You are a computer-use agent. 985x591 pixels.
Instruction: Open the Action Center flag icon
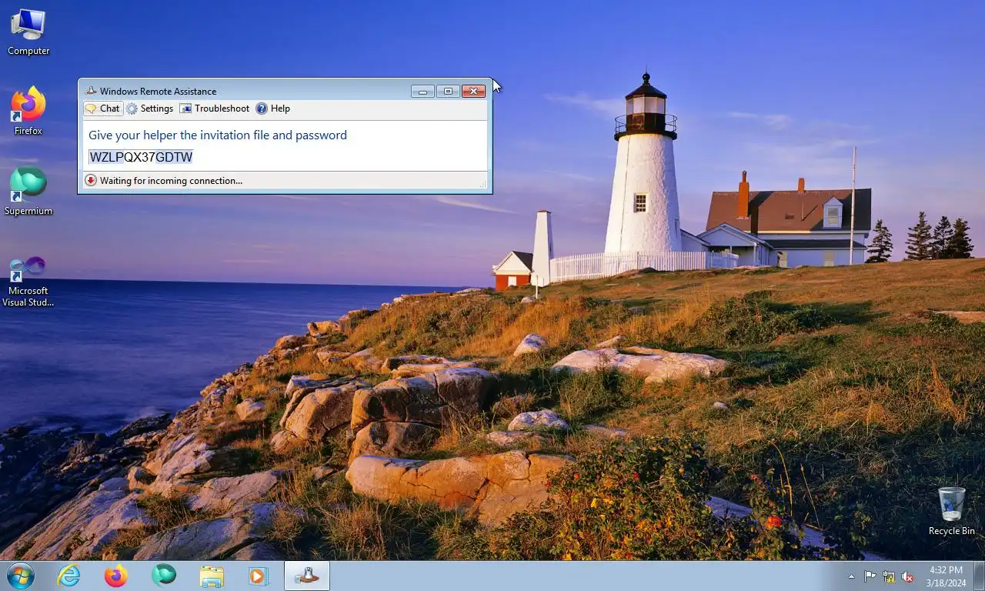(870, 576)
